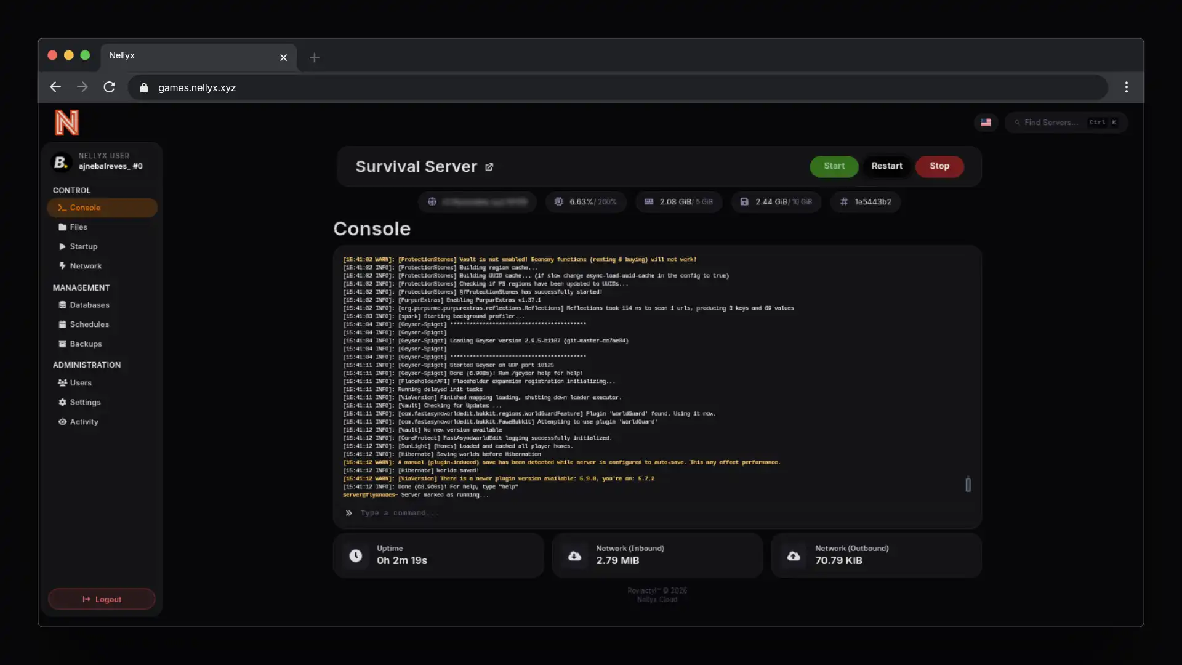Click the Uptime clock icon
The width and height of the screenshot is (1182, 665).
pos(356,556)
